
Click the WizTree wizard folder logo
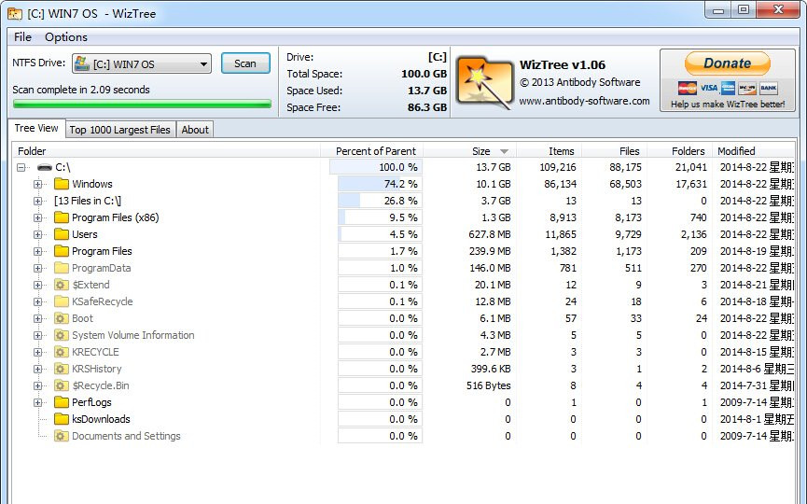[485, 82]
